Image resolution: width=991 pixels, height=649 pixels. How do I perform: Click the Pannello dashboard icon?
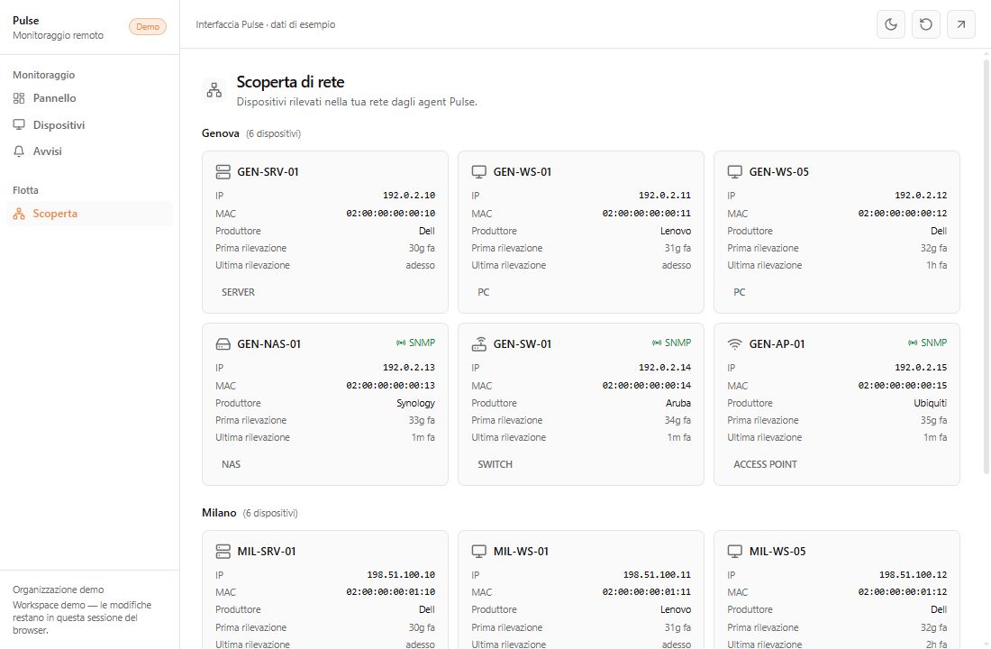tap(19, 98)
